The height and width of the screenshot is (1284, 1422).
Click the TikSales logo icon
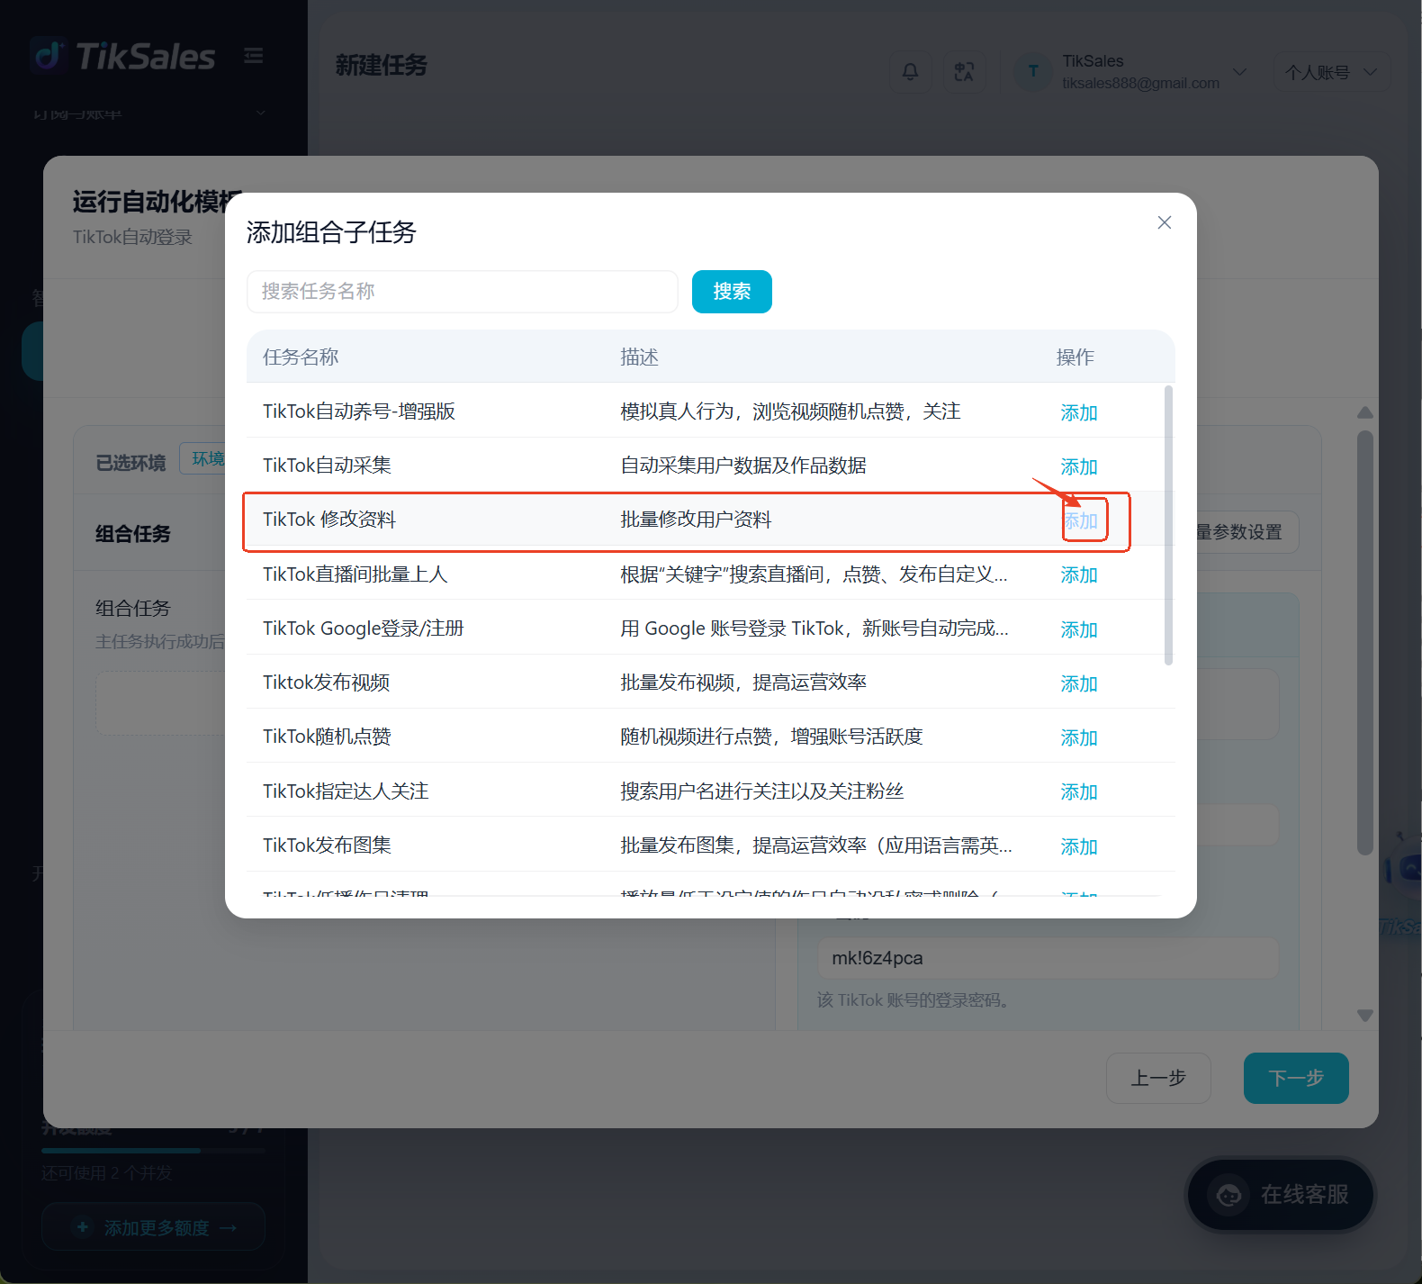point(48,56)
